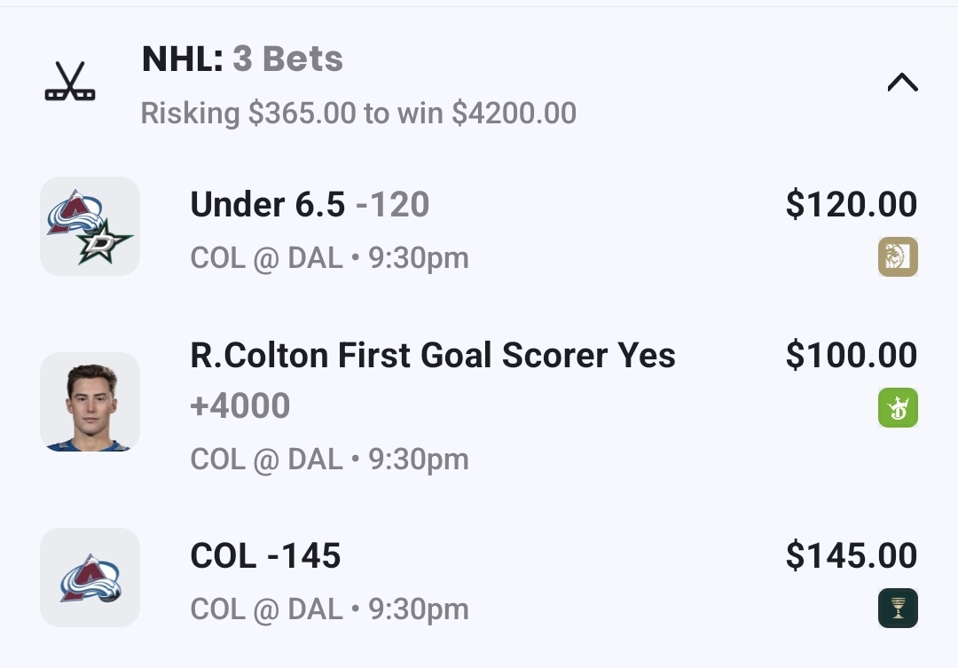958x668 pixels.
Task: Tap COL @ DAL under COL -145
Action: click(266, 609)
